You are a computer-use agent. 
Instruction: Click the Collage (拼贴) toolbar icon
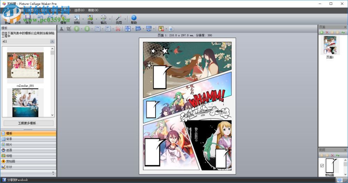click(77, 19)
